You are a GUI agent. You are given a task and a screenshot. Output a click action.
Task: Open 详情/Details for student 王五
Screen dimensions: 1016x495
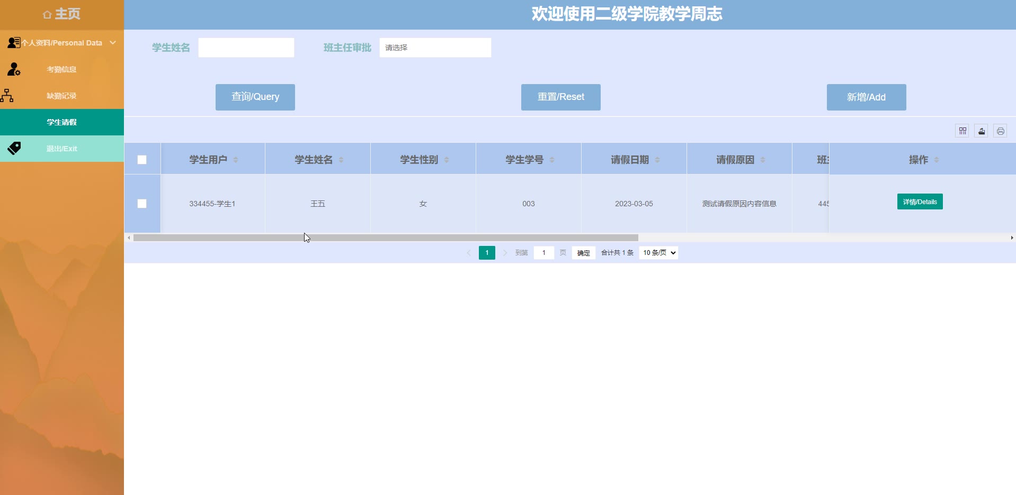coord(920,201)
